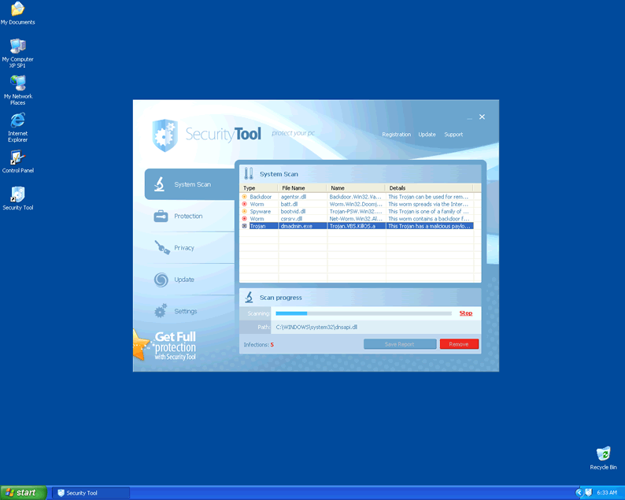Select the My Computer desktop icon
Viewport: 625px width, 500px height.
click(17, 47)
